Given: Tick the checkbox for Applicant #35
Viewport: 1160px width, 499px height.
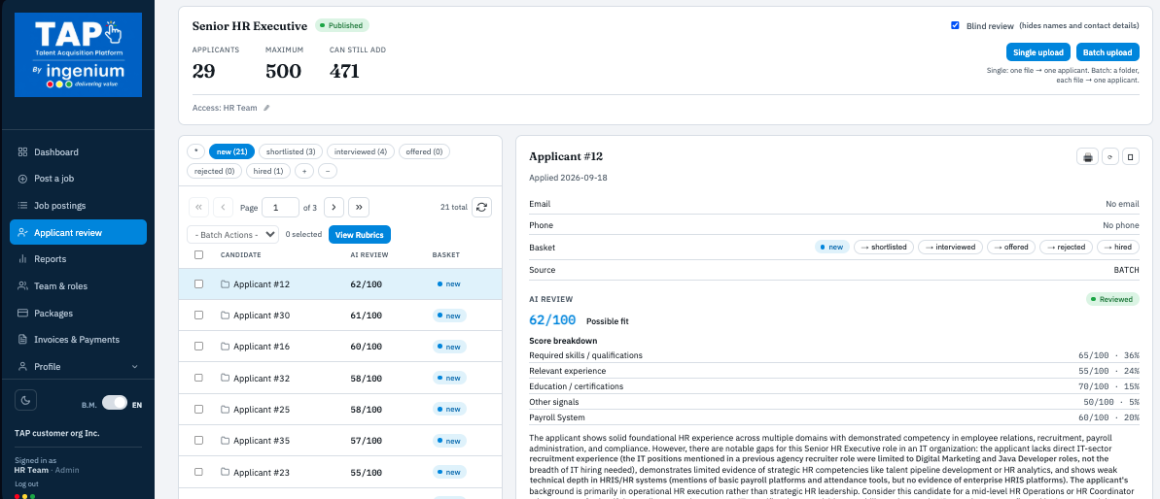Looking at the screenshot, I should [x=198, y=441].
